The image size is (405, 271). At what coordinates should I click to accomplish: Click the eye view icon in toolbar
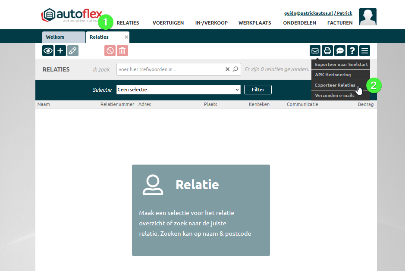(x=48, y=51)
